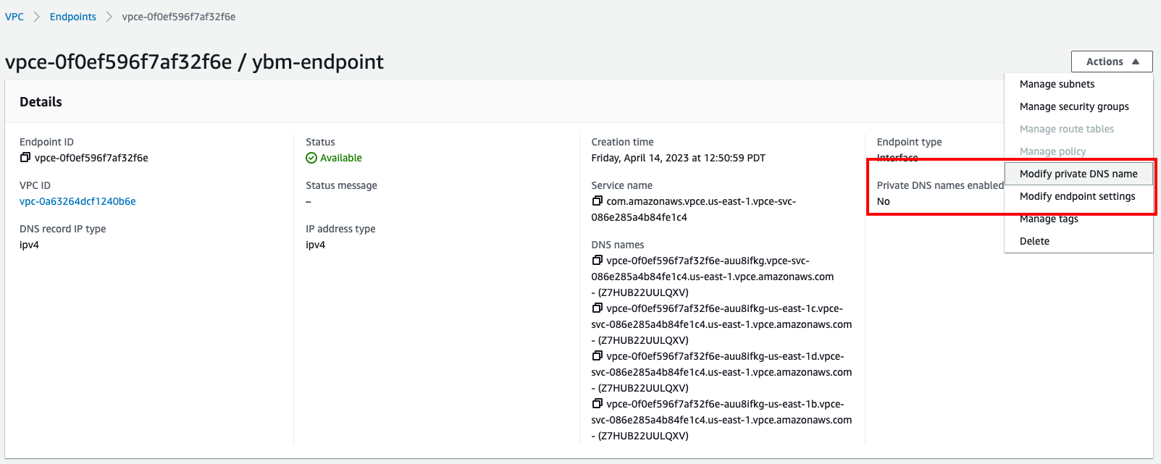Copy the Service name com.amazonaws.vpce
Screen dimensions: 1161x464
click(x=596, y=201)
